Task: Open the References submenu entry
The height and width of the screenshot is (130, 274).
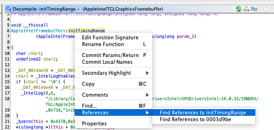Action: click(113, 113)
